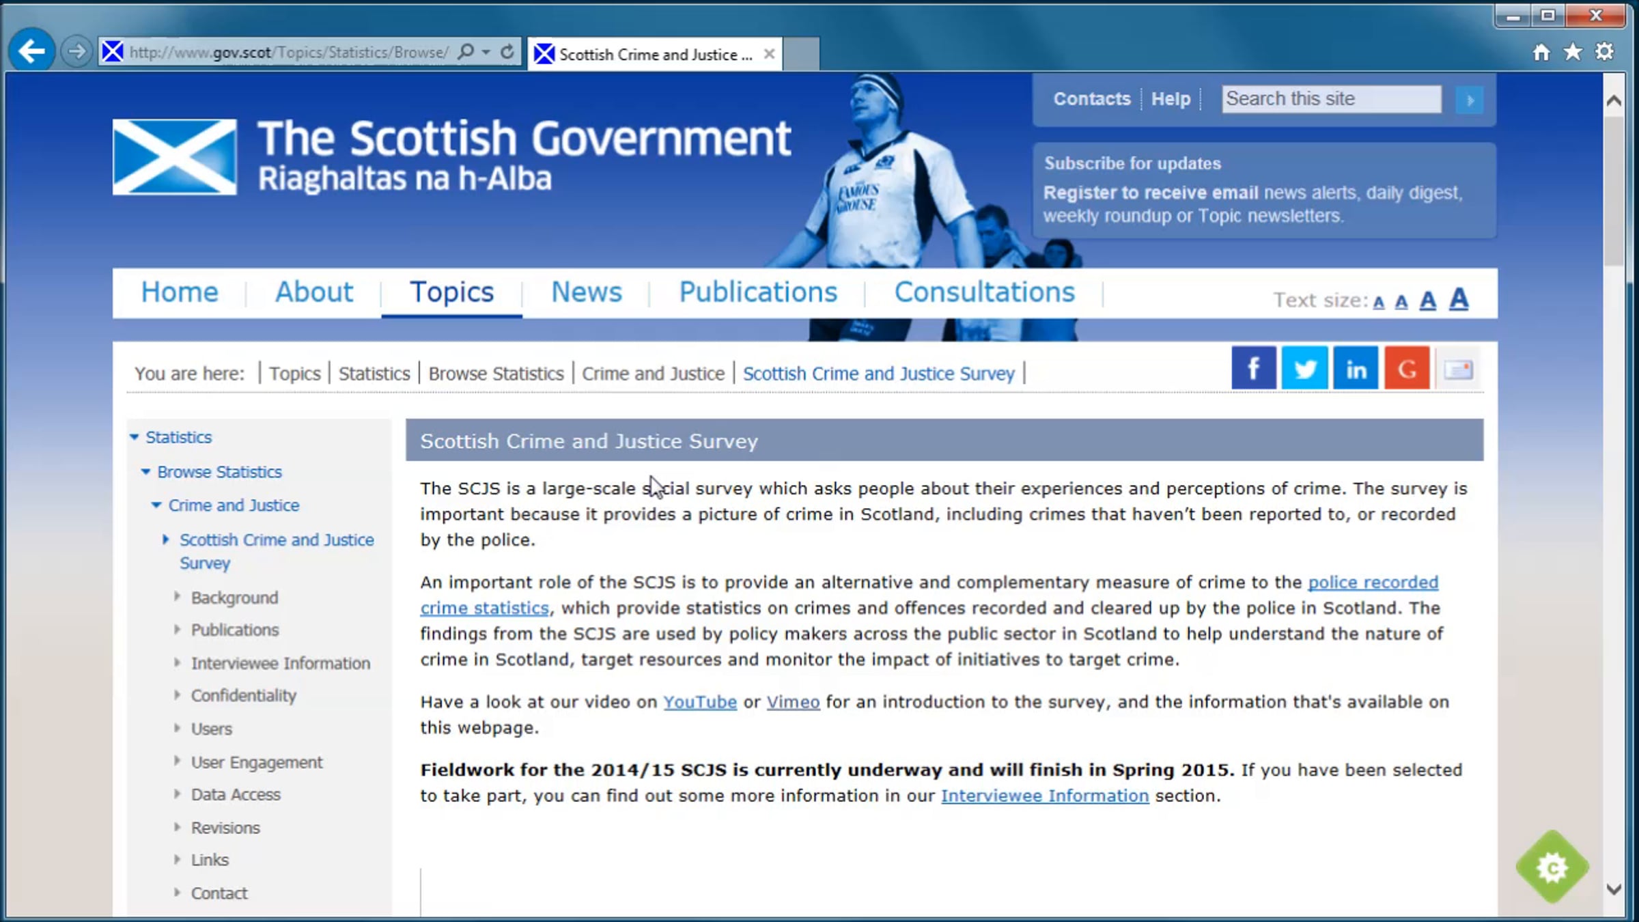Collapse Browse Statistics sidebar node
Viewport: 1639px width, 922px height.
(x=145, y=472)
